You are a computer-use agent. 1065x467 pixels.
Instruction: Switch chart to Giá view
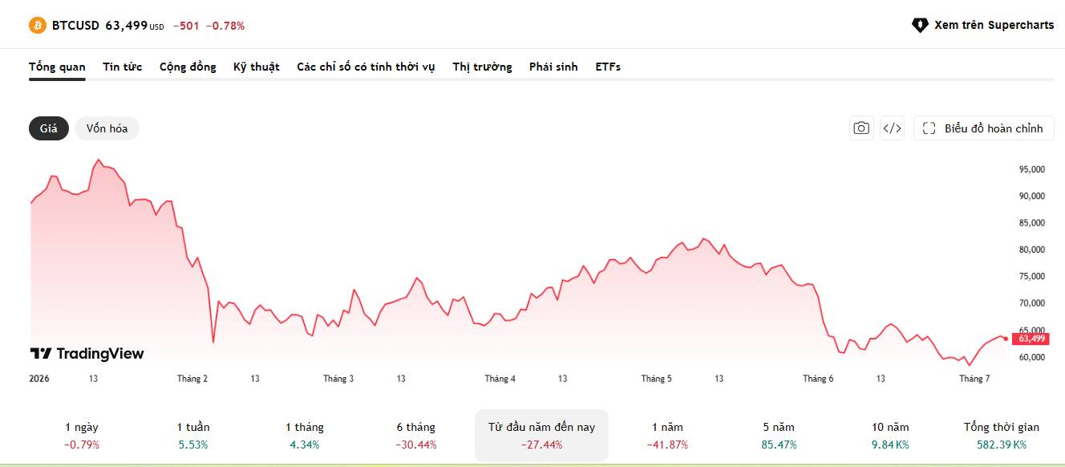49,128
